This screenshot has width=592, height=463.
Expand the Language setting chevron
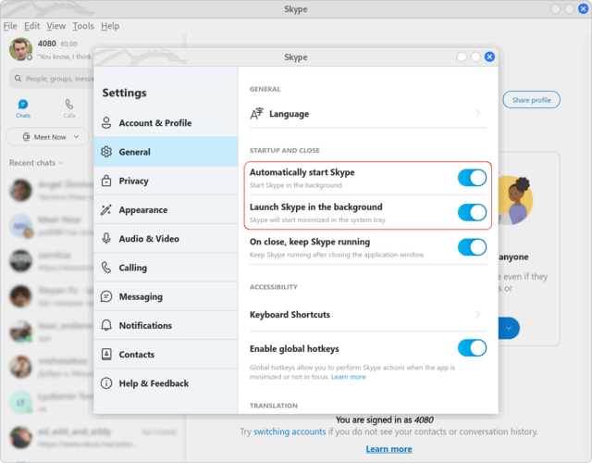(x=477, y=114)
